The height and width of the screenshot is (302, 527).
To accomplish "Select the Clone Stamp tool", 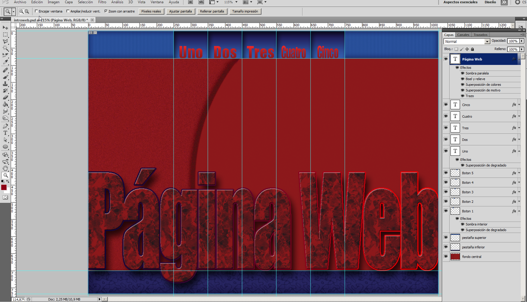I will pos(5,84).
